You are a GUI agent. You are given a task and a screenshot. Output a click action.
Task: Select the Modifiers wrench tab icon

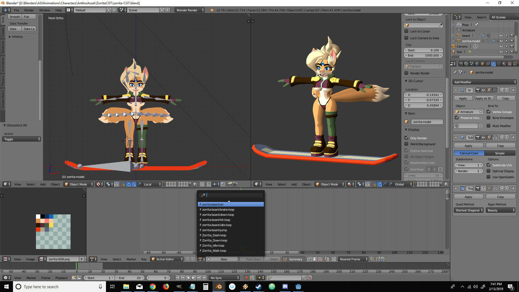tap(493, 64)
